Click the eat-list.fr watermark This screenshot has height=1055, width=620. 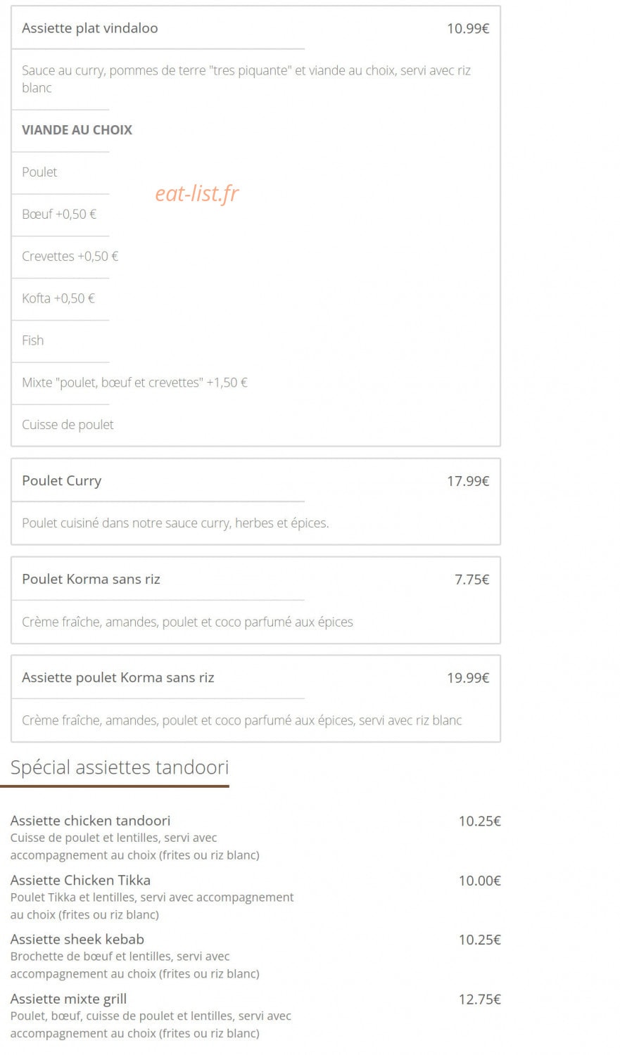click(197, 193)
